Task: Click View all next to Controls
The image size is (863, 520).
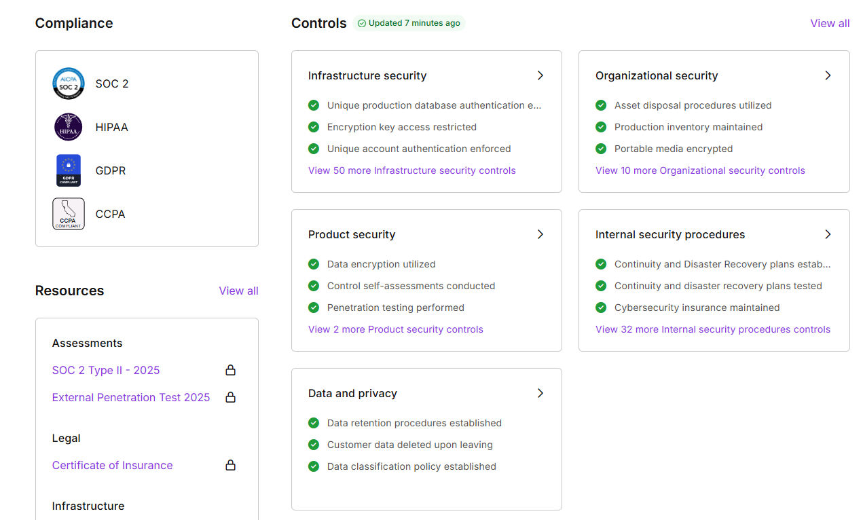Action: 830,23
